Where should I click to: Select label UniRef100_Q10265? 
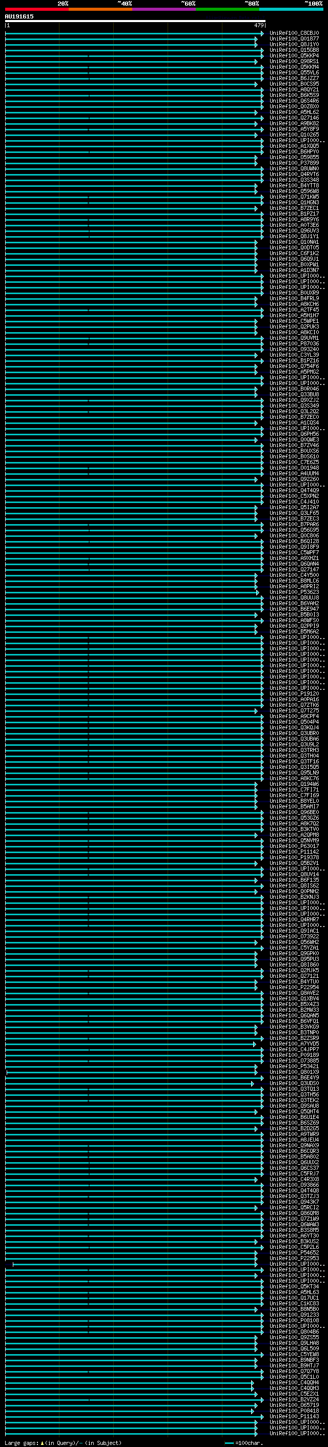pyautogui.click(x=294, y=135)
